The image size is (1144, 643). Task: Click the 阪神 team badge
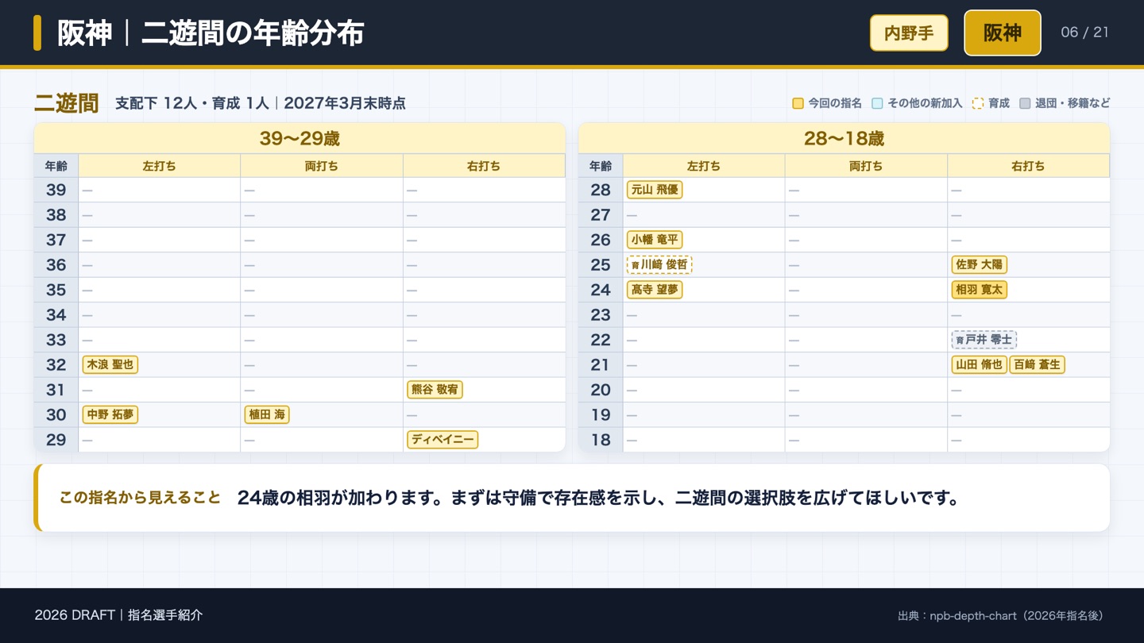click(1003, 33)
